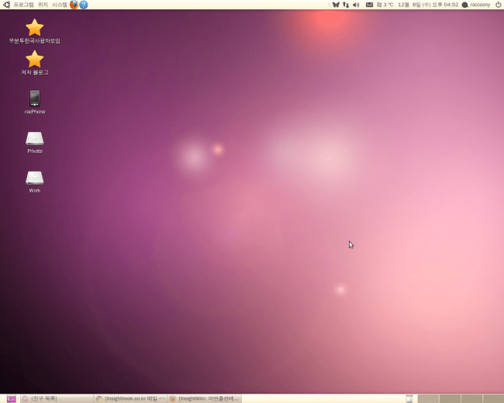Open the 프로그램 applications menu
This screenshot has width=504, height=403.
tap(23, 5)
